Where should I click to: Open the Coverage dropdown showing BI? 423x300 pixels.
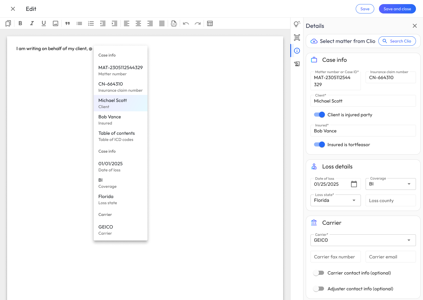tap(391, 184)
